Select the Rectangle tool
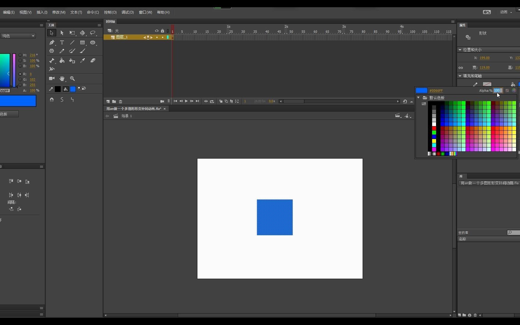 click(x=82, y=42)
